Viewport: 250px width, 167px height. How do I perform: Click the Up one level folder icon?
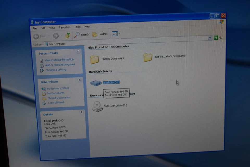coord(67,35)
